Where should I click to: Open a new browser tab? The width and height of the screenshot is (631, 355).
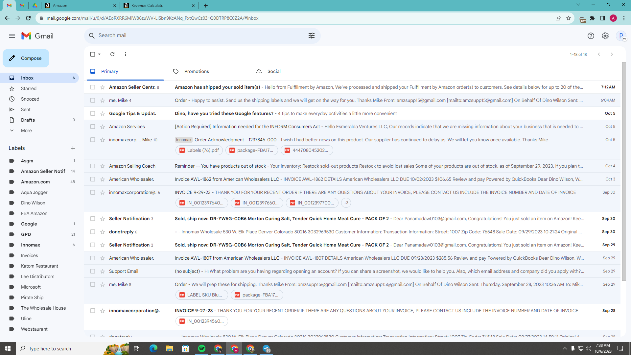pos(206,6)
